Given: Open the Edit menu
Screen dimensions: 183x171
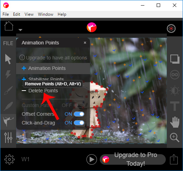Looking at the screenshot, I should click(17, 14).
